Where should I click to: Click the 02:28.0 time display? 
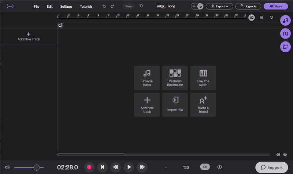pyautogui.click(x=67, y=167)
